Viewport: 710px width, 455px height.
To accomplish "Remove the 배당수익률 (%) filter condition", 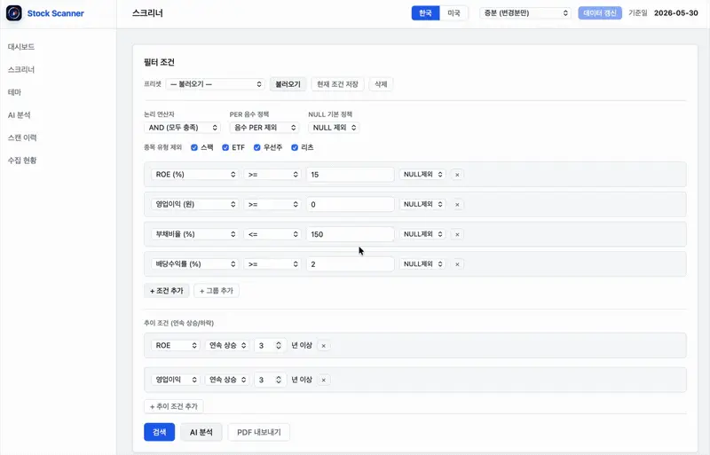I will point(457,264).
